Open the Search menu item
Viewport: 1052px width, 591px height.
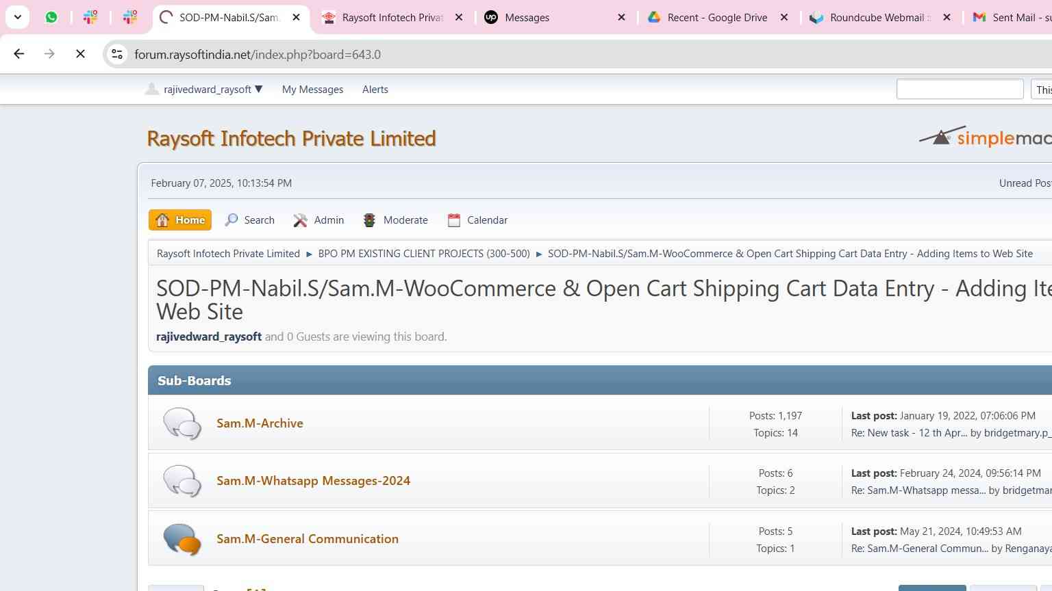click(x=250, y=220)
